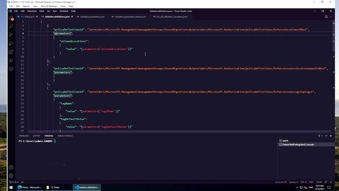Change indentation via Spaces: 4
Viewport: 339px width, 191px height.
(293, 182)
